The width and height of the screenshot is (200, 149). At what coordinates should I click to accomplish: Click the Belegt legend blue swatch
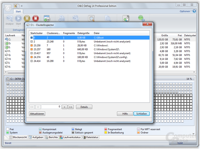click(x=73, y=129)
